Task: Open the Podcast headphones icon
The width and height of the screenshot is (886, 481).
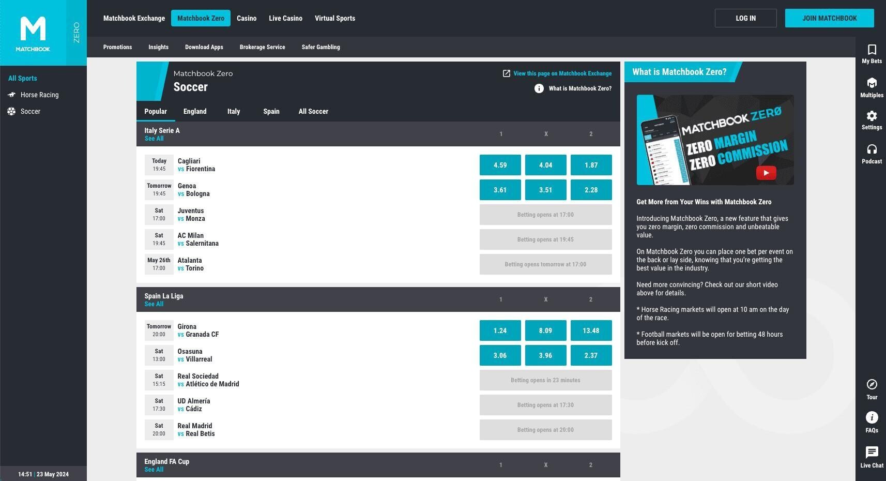Action: (872, 149)
